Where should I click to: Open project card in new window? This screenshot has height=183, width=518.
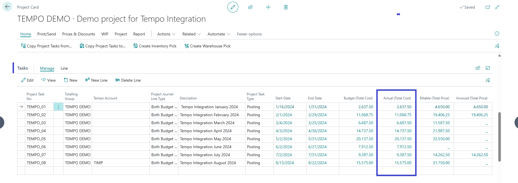pyautogui.click(x=488, y=7)
